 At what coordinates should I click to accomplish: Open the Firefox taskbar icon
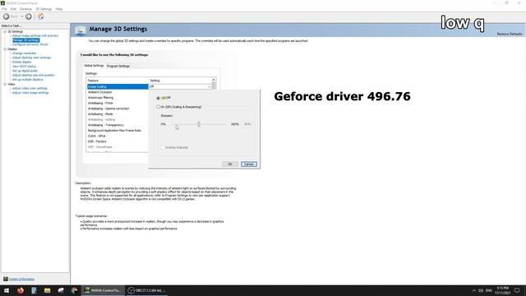[x=21, y=290]
